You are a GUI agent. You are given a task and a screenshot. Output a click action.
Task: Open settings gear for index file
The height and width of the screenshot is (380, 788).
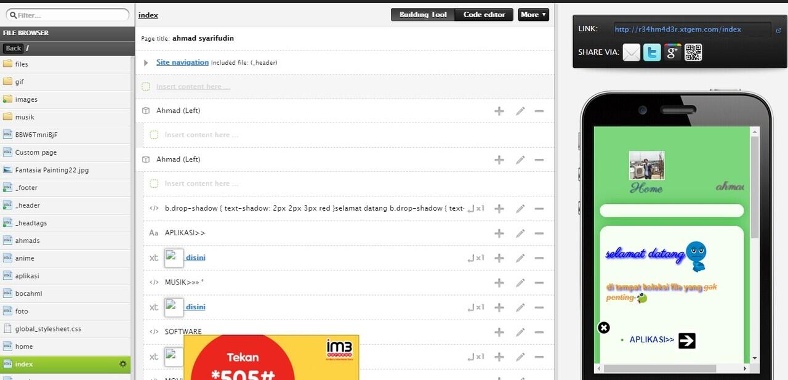[123, 364]
